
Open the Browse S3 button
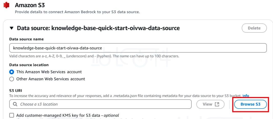coord(250,104)
